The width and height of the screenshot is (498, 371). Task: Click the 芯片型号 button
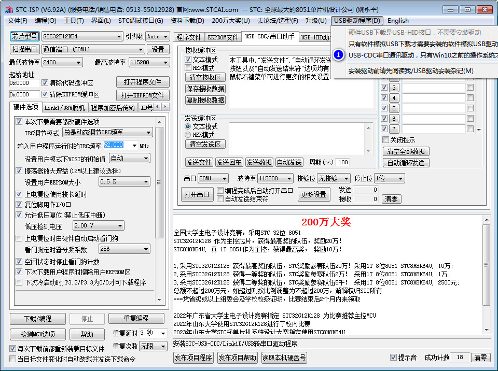(25, 36)
